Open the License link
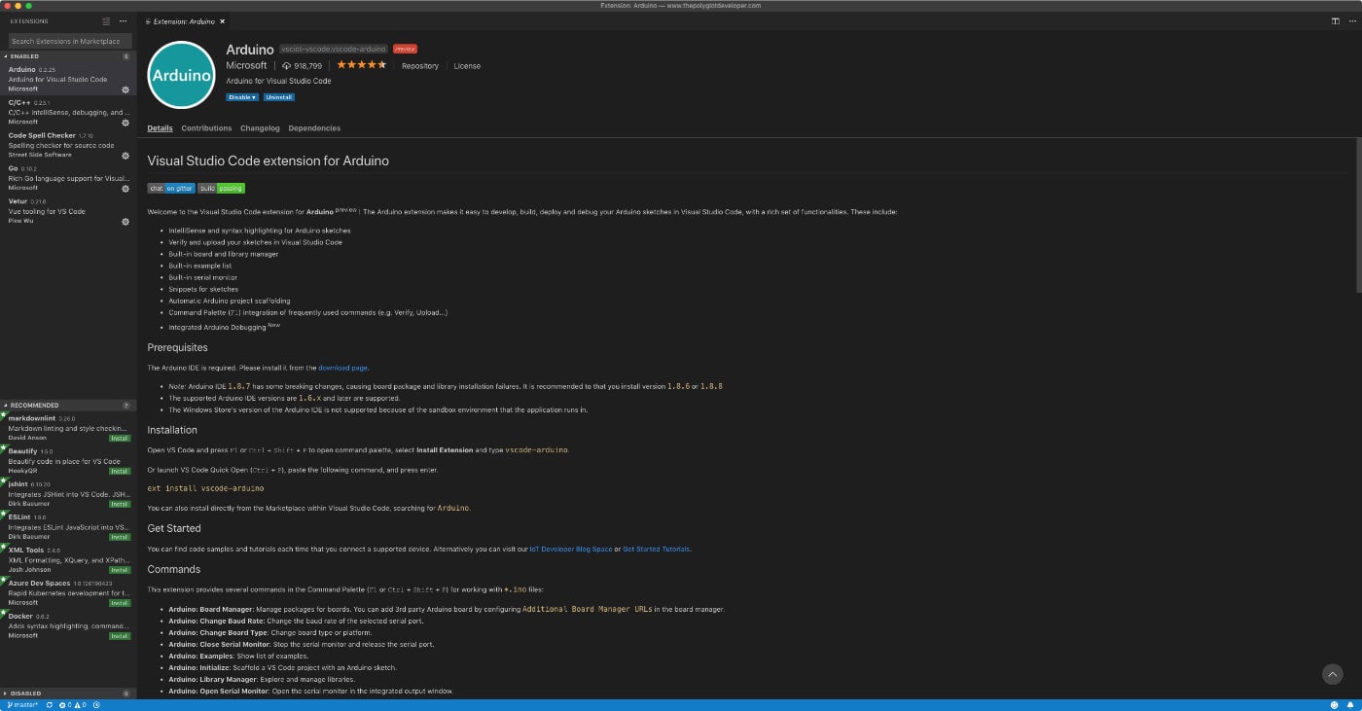 click(467, 66)
